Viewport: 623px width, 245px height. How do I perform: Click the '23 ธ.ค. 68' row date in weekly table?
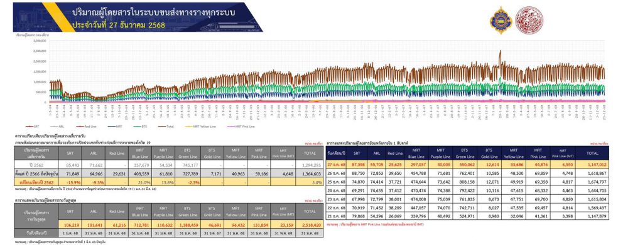(335, 199)
